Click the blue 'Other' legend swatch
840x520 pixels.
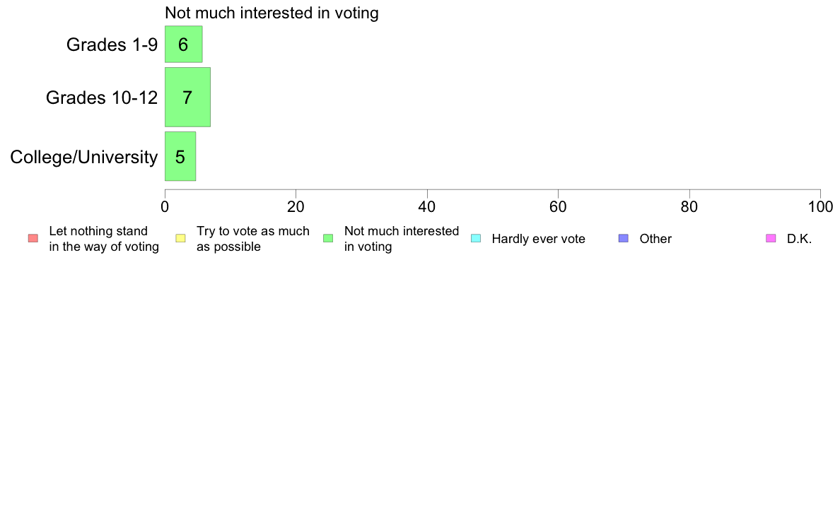[x=623, y=238]
